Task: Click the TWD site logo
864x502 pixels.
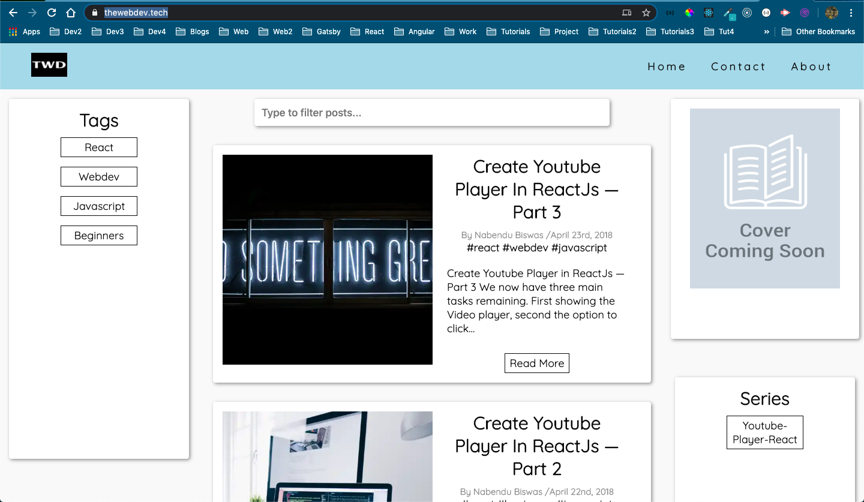Action: [49, 65]
